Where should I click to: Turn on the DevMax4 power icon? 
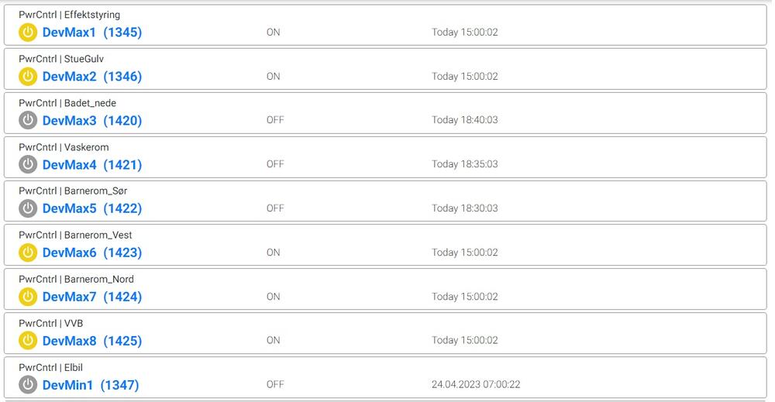coord(28,164)
